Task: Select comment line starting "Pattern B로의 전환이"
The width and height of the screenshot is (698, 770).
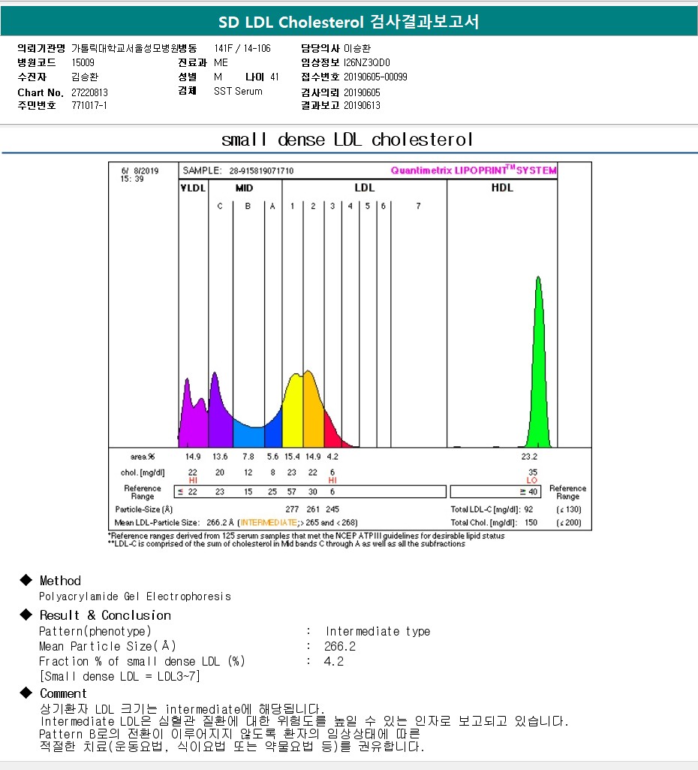Action: 230,734
